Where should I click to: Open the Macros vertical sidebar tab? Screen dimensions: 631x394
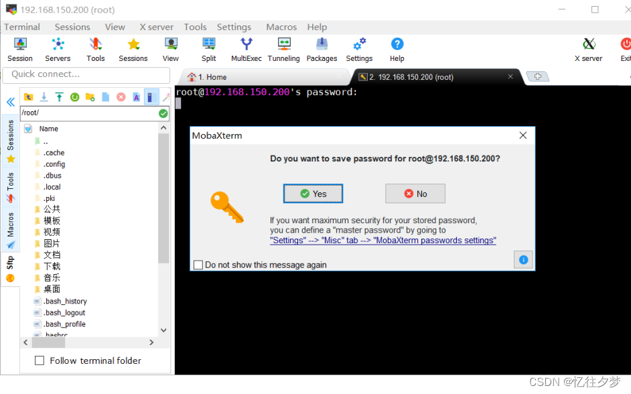[11, 230]
